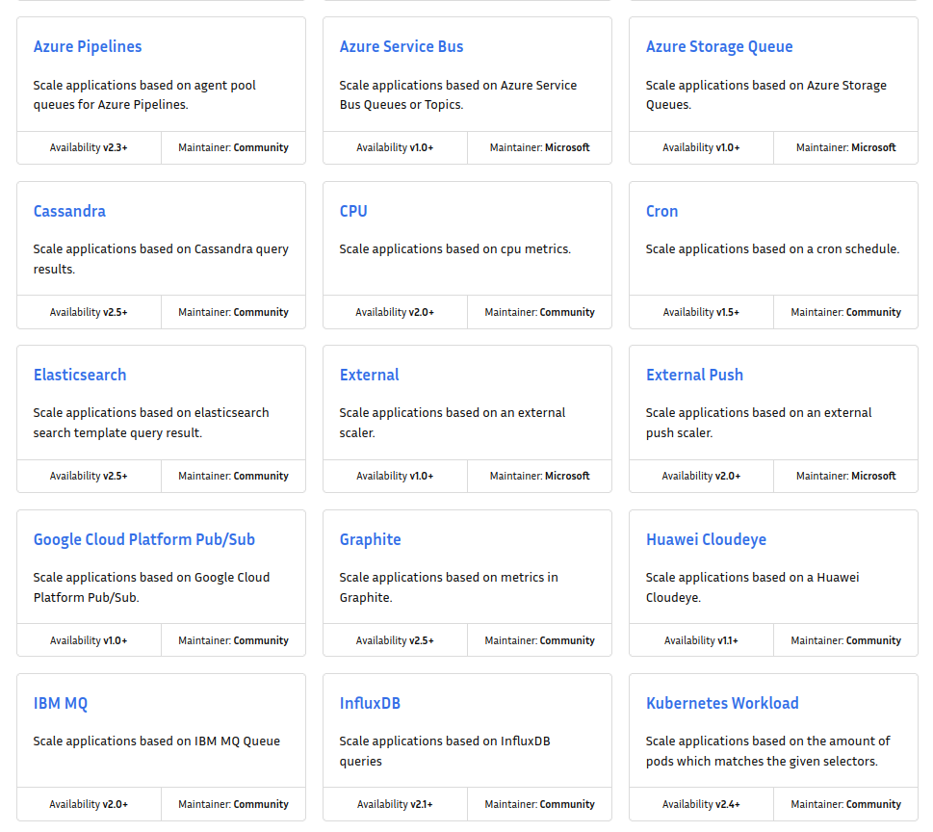
Task: Click the 'based on cpu metrics' description
Action: point(455,248)
